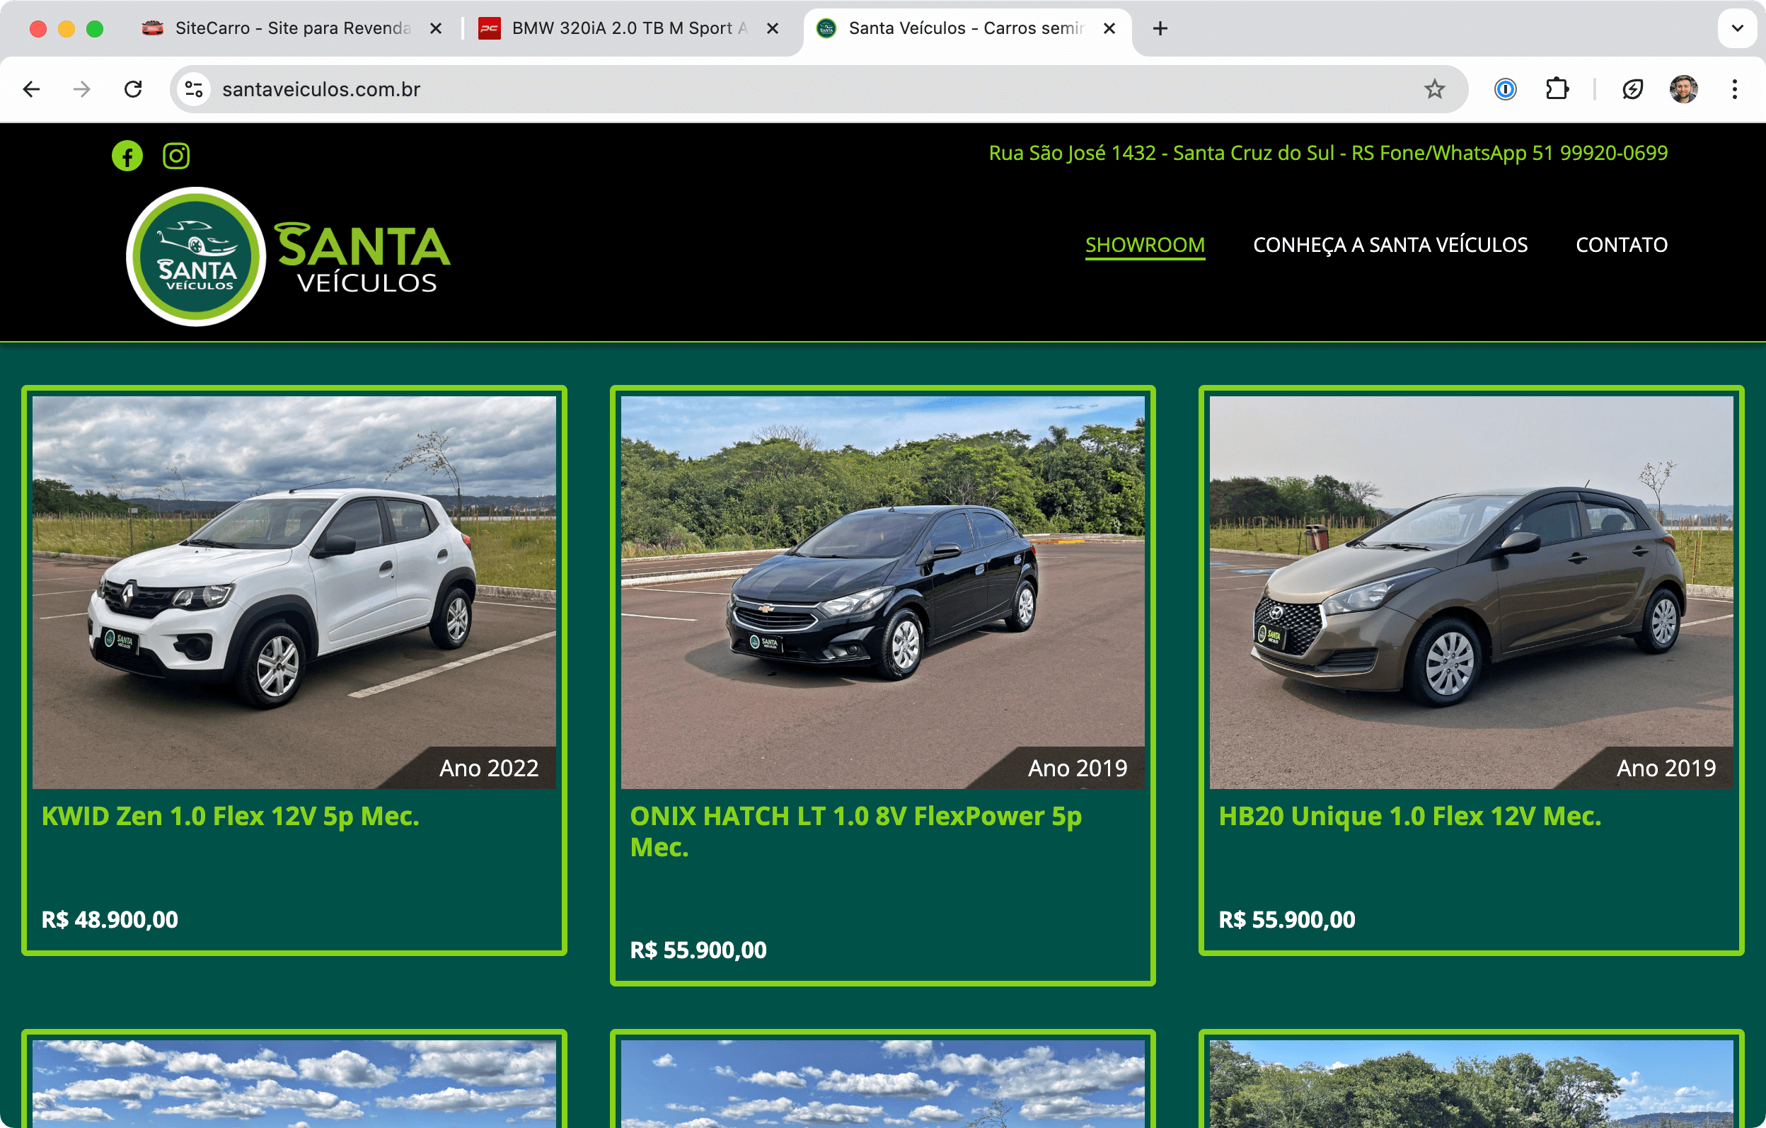Open a new browser tab
1766x1128 pixels.
[x=1160, y=28]
